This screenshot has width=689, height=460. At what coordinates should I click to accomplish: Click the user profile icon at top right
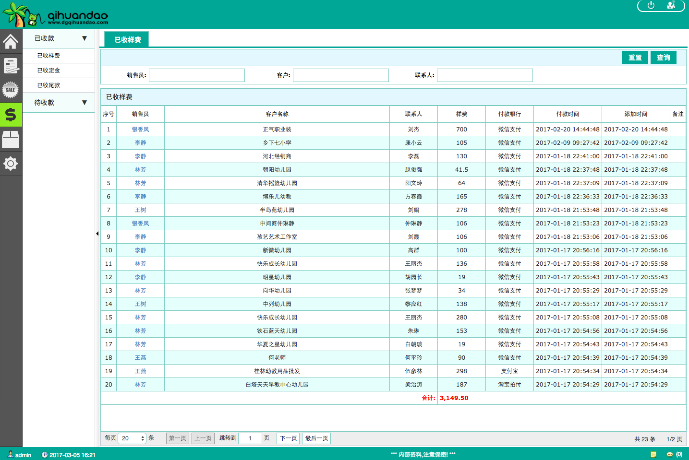(x=671, y=5)
